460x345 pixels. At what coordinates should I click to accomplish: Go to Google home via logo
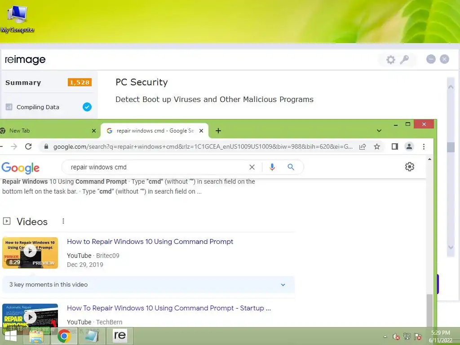click(x=21, y=168)
